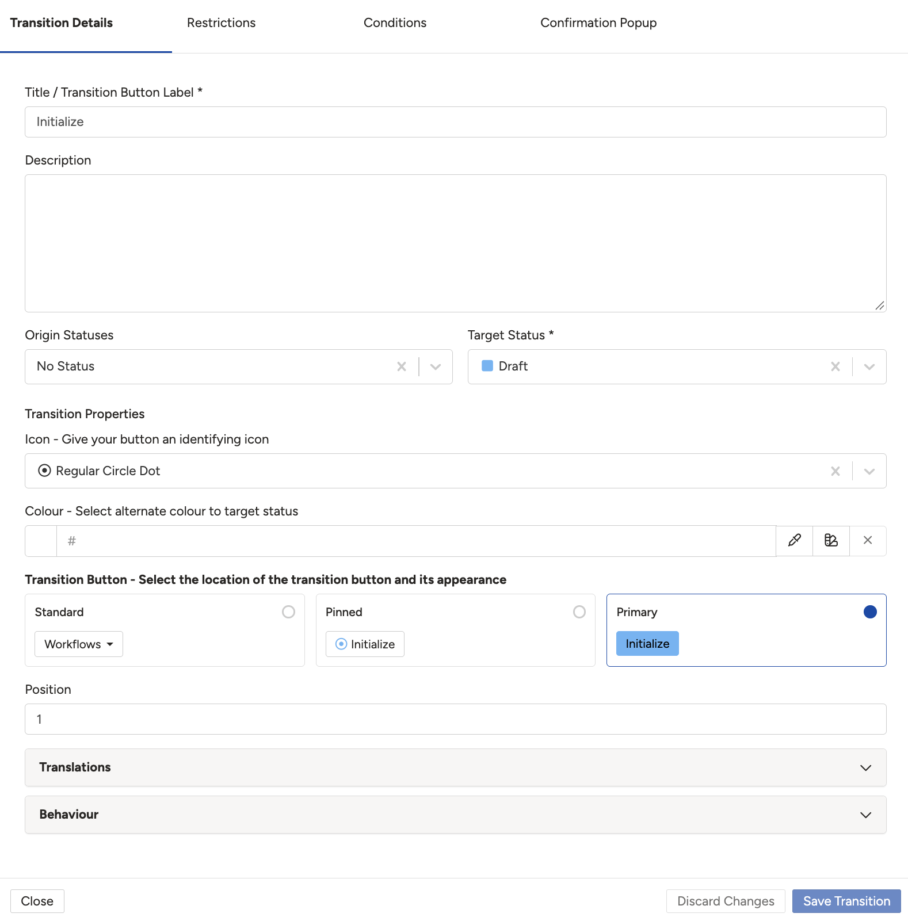The width and height of the screenshot is (908, 917).
Task: Click Discard Changes
Action: pos(726,901)
